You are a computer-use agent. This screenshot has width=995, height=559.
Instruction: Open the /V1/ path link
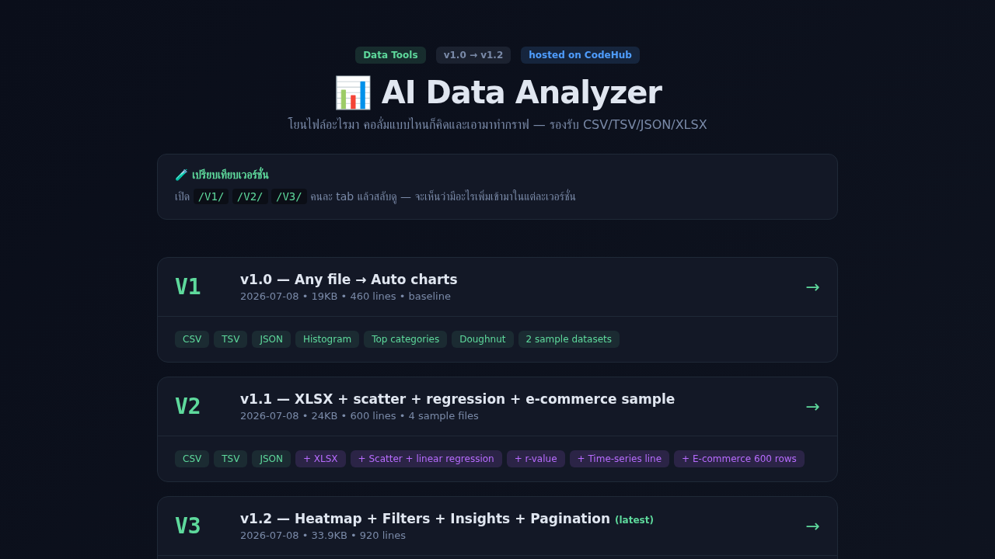pos(211,196)
